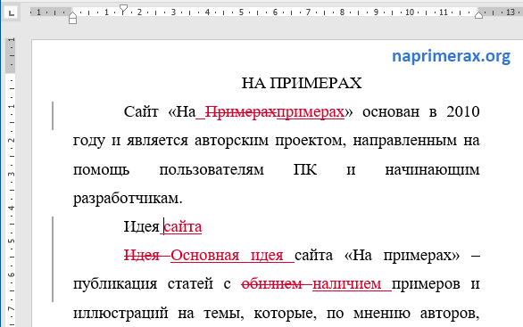Click the struck-through word "обилием"

[x=271, y=284]
